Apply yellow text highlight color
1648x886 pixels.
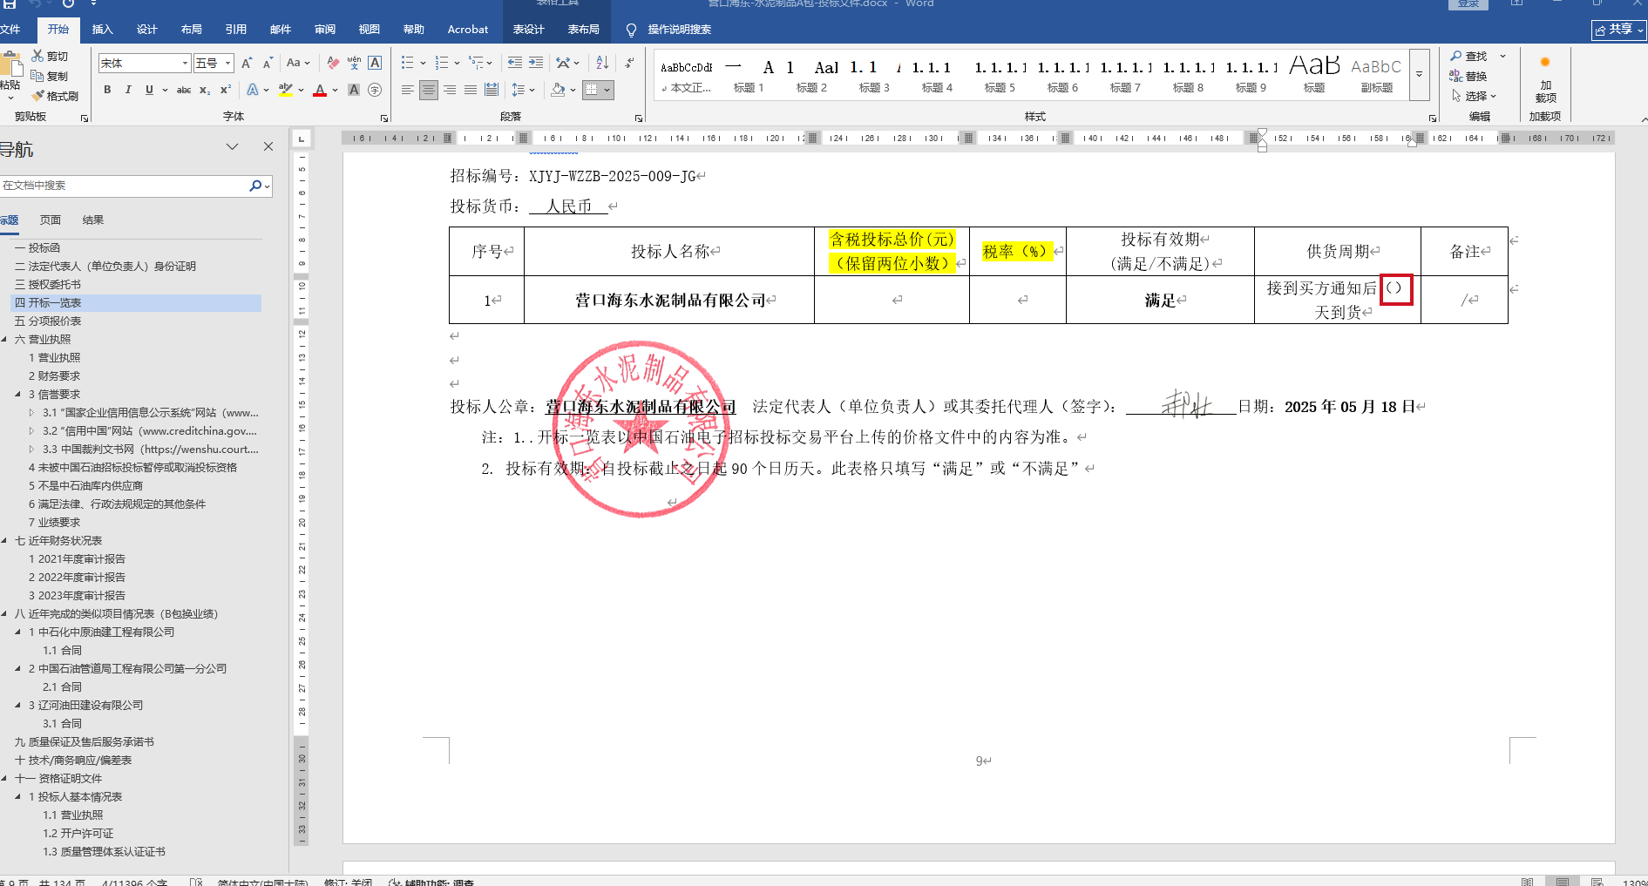tap(285, 90)
